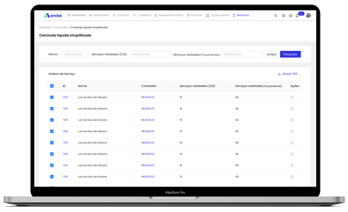Image resolution: width=348 pixels, height=212 pixels.
Task: Toggle the select-all checkbox in table header
Action: 52,86
